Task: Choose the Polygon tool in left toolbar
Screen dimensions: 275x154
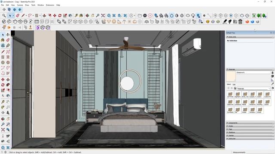Action: [x=8, y=62]
